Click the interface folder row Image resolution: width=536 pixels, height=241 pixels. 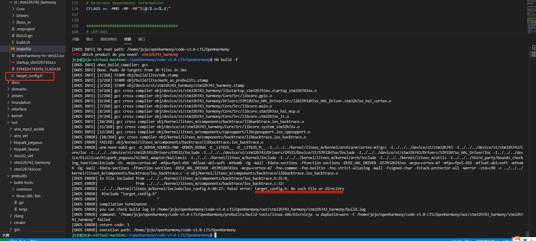33,109
